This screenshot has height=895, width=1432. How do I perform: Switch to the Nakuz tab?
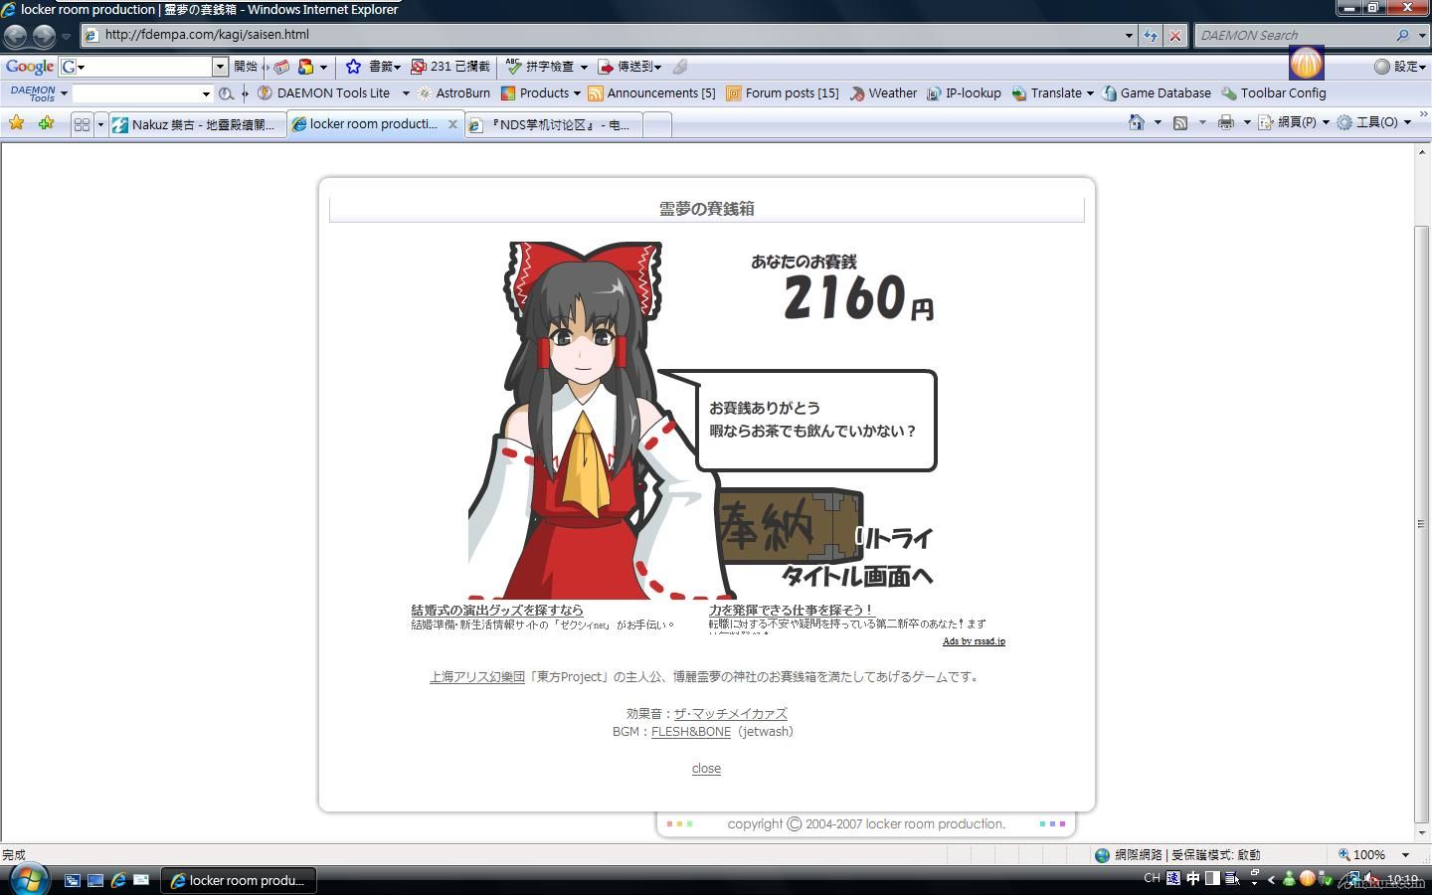point(196,124)
